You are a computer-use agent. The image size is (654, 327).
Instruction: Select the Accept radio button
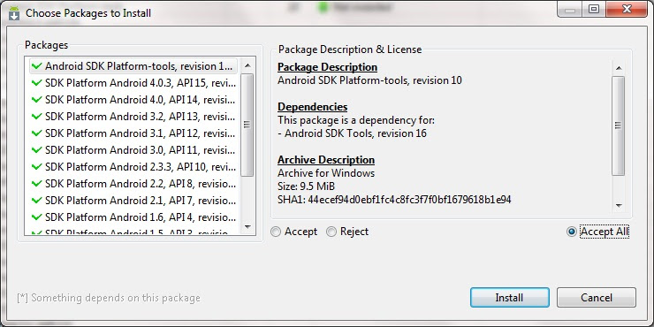pyautogui.click(x=276, y=232)
